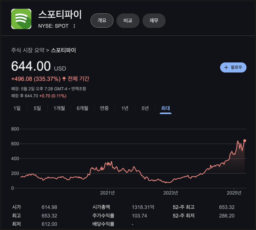Click the 2025년 axis label
Viewport: 256px width, 230px height.
pos(234,193)
